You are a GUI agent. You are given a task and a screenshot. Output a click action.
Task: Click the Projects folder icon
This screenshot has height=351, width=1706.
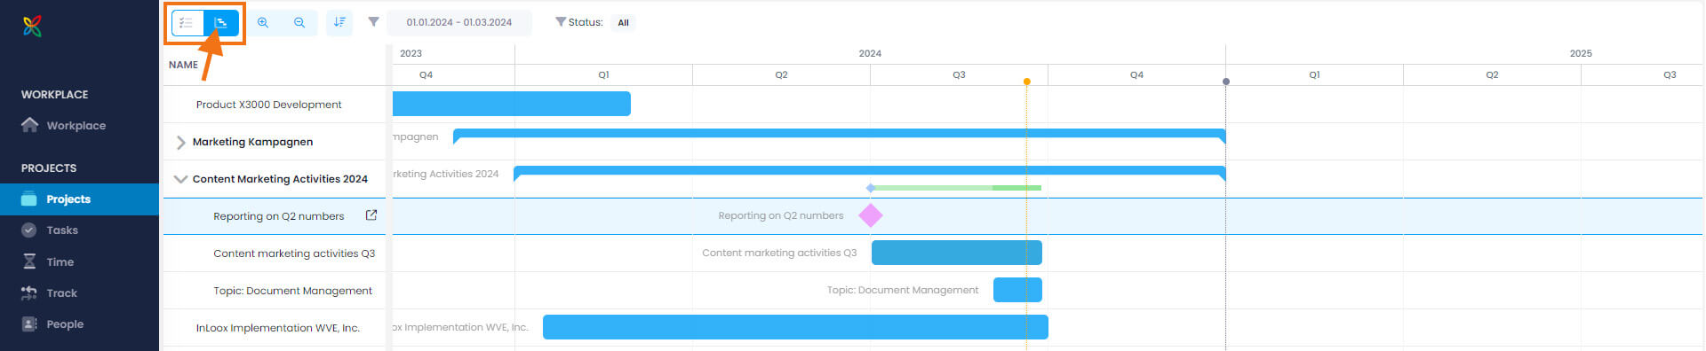pyautogui.click(x=29, y=199)
